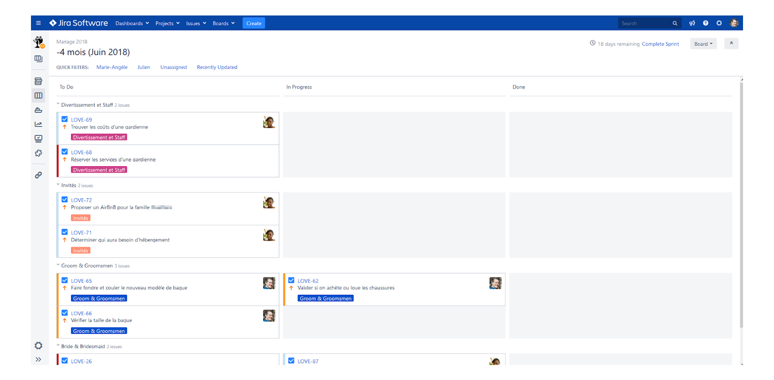Open the Releases ship icon

[x=39, y=110]
